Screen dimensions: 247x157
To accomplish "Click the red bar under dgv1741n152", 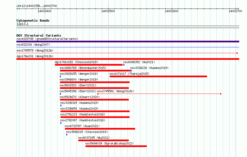I will click(89, 65).
